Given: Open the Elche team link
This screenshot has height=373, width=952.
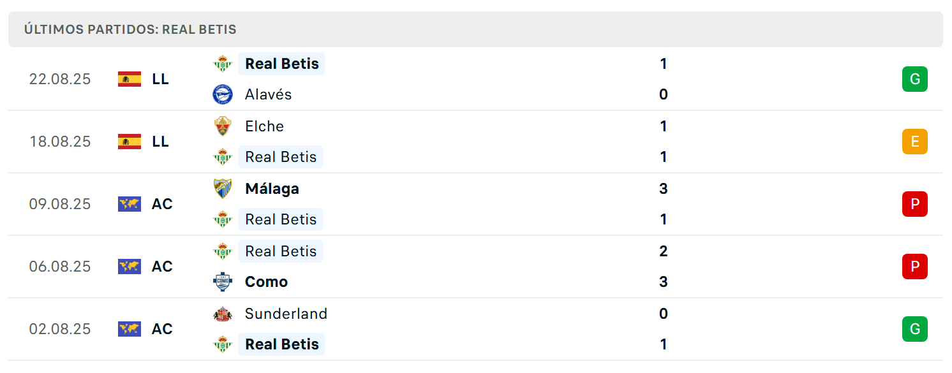Looking at the screenshot, I should tap(264, 126).
